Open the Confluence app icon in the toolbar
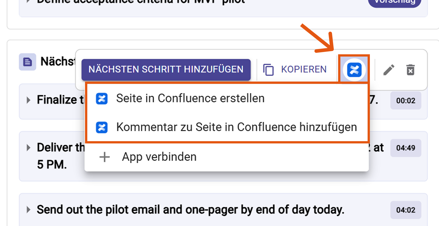The width and height of the screenshot is (439, 226). 354,69
